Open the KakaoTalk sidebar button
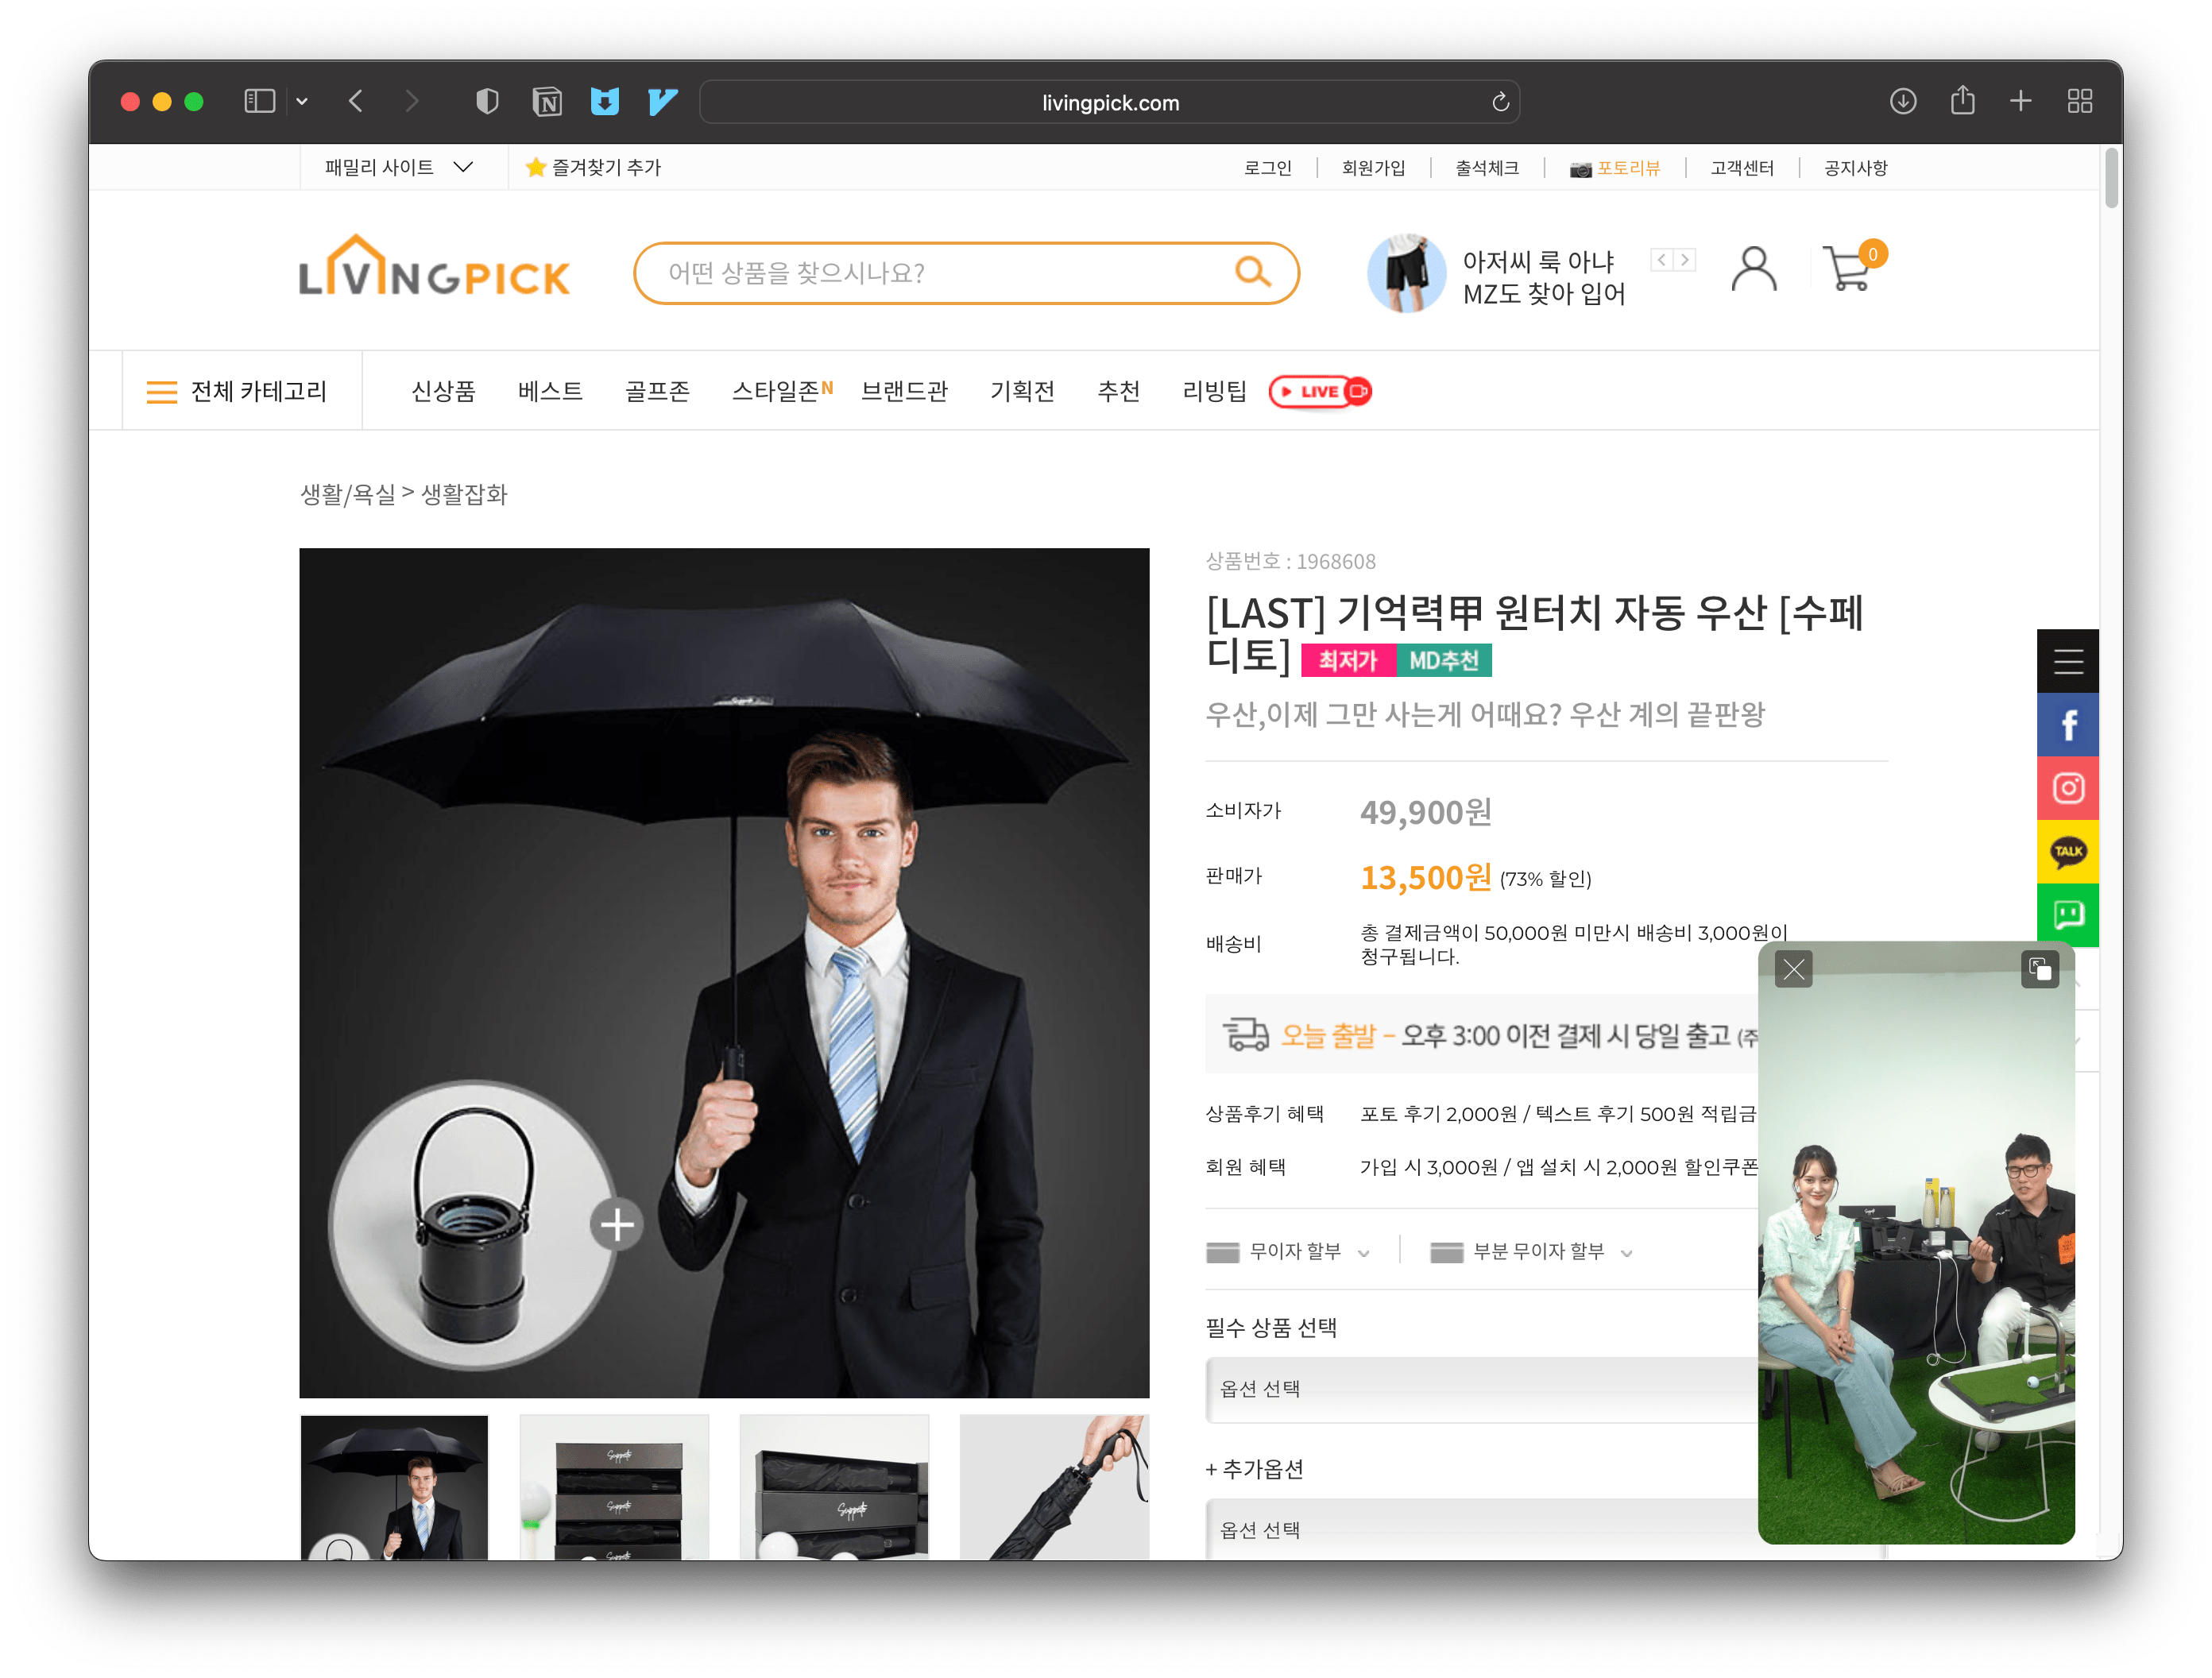Screen dimensions: 2212x1678 pos(2068,851)
